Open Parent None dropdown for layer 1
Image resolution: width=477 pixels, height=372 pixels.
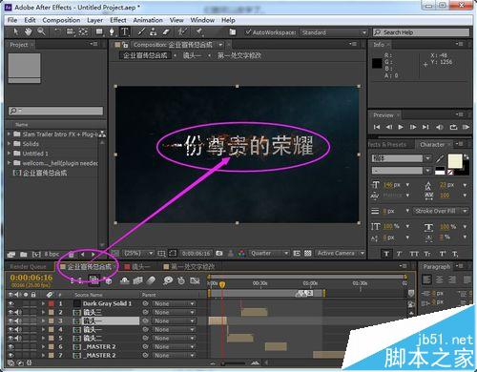(174, 303)
